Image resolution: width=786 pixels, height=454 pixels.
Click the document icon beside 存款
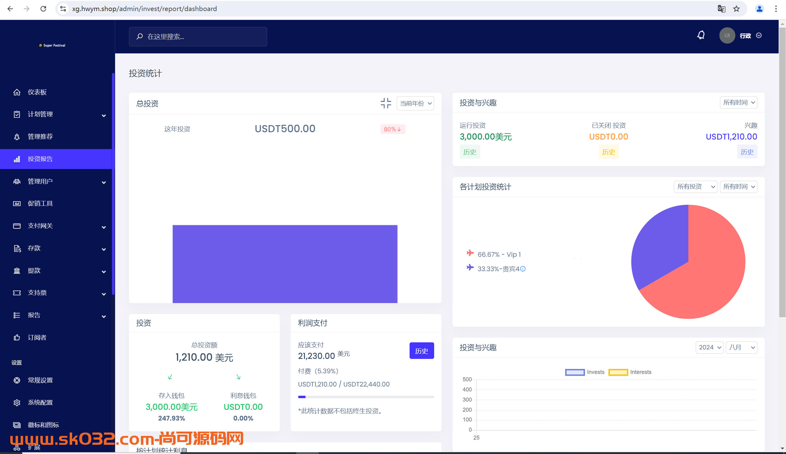coord(17,248)
